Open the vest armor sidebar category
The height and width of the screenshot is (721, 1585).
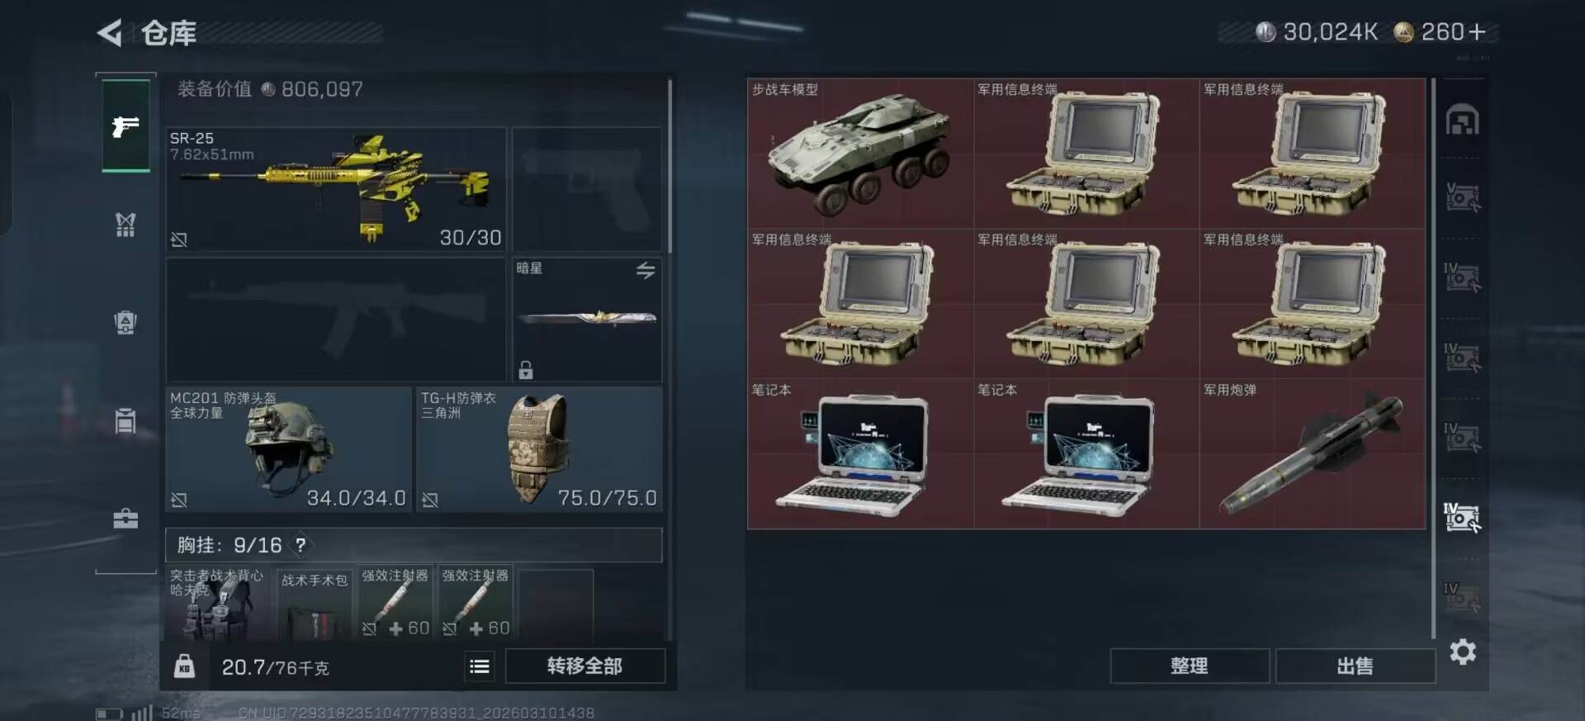pos(125,225)
